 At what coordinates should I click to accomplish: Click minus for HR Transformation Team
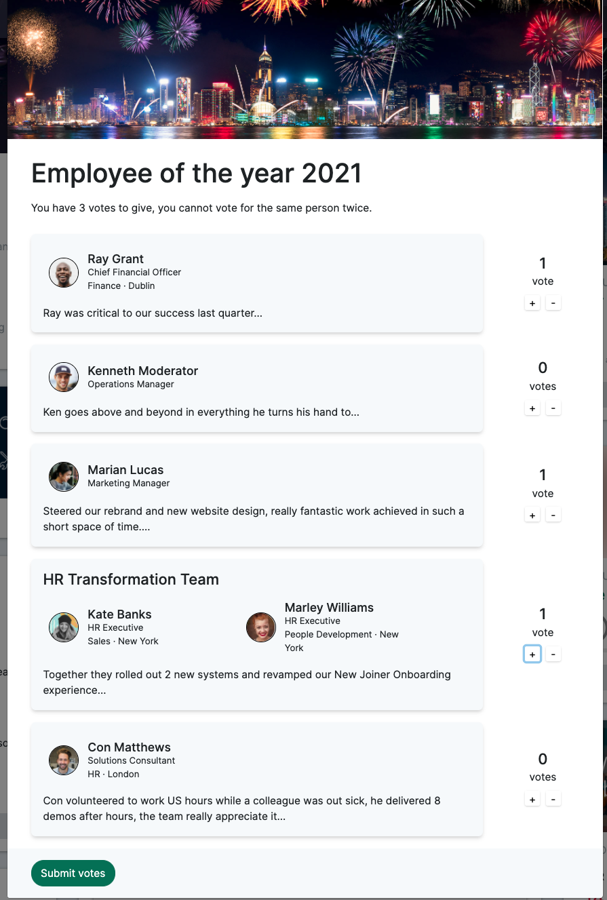[553, 654]
